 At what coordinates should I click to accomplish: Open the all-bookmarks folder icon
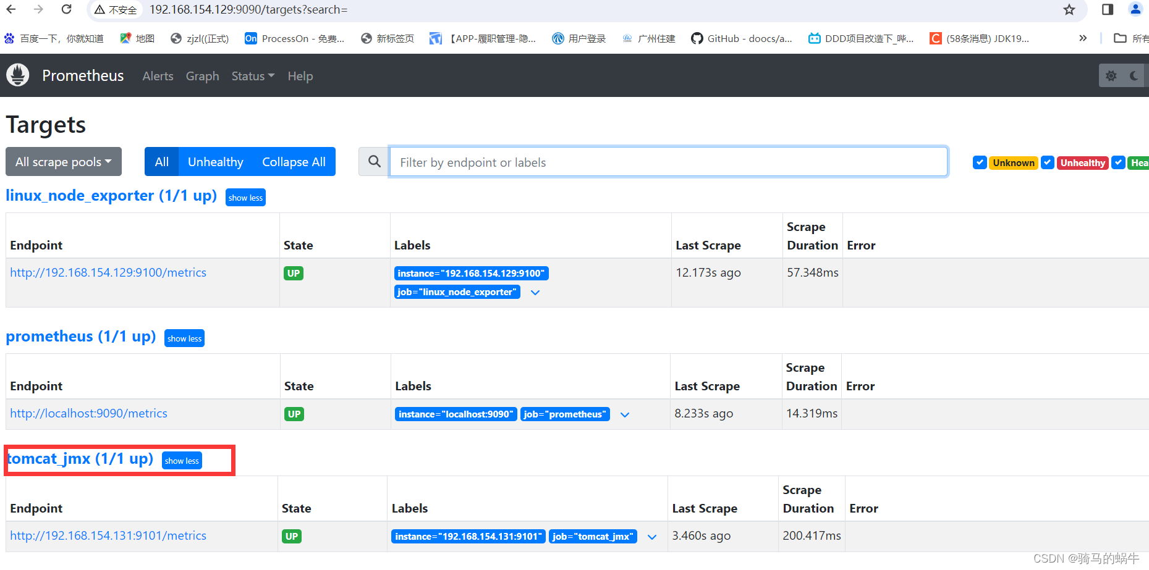click(1120, 38)
